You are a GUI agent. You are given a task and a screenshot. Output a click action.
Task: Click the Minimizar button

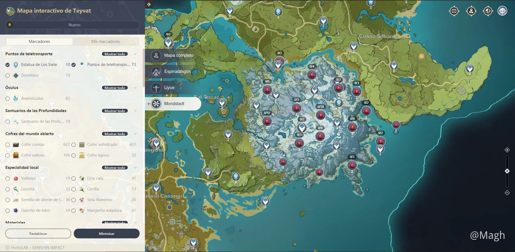coord(107,234)
